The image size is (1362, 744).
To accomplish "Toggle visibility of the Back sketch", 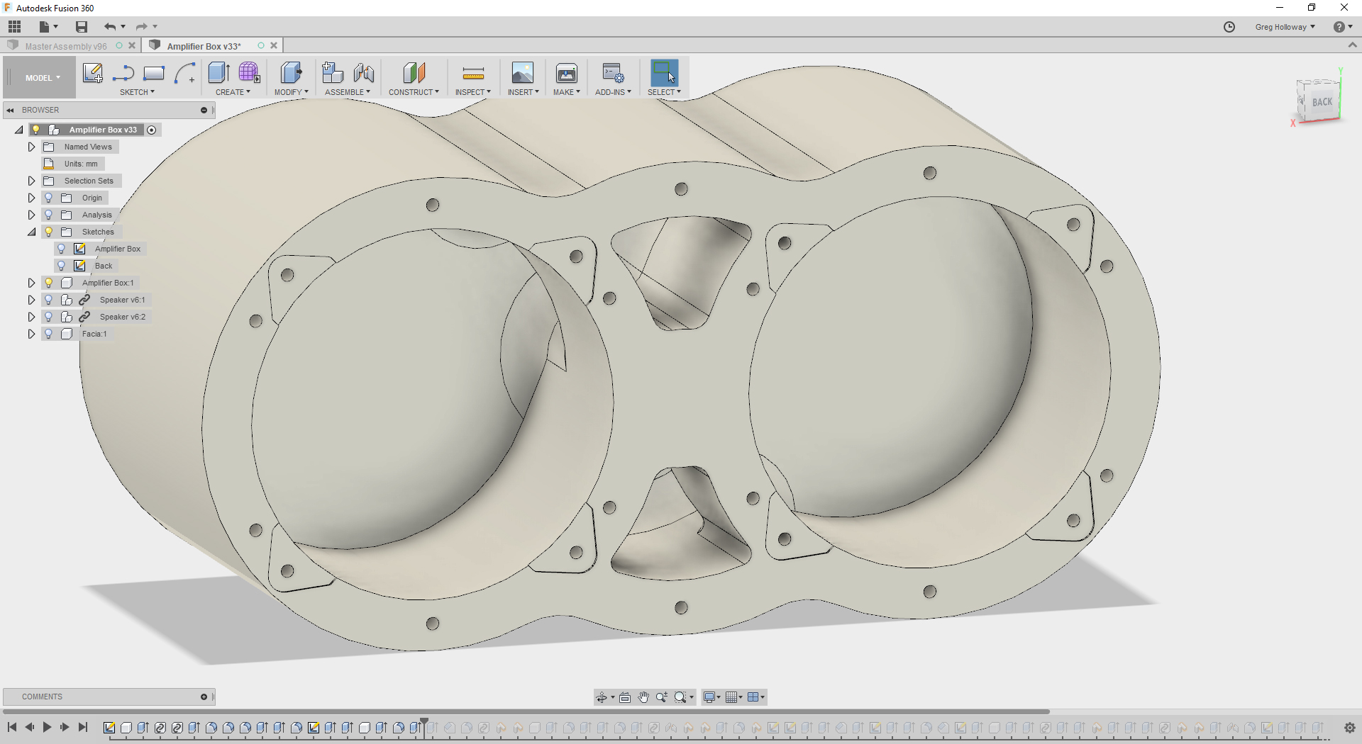I will point(61,266).
